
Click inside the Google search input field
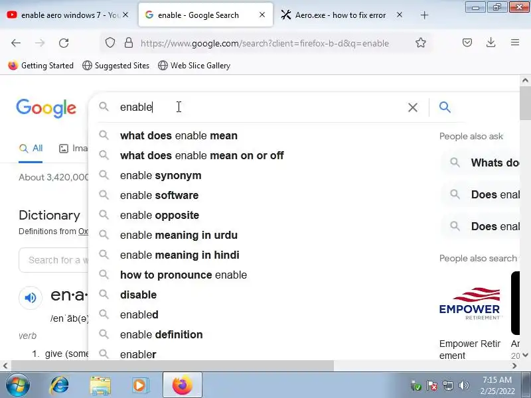(265, 107)
